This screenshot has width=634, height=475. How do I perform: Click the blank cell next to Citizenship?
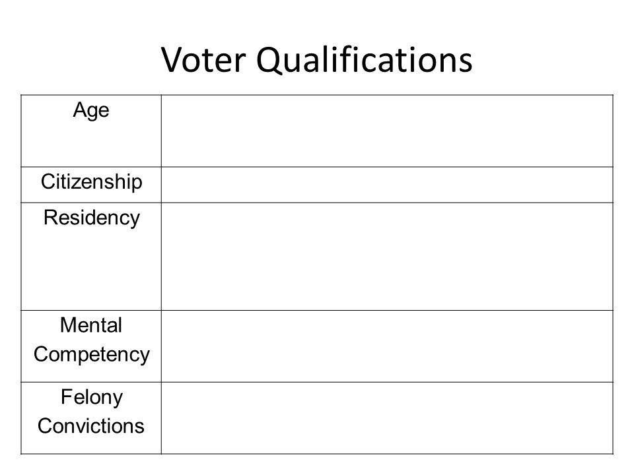tap(387, 185)
